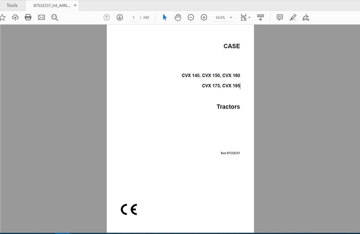360x234 pixels.
Task: Add a comment with speech bubble icon
Action: tap(280, 17)
